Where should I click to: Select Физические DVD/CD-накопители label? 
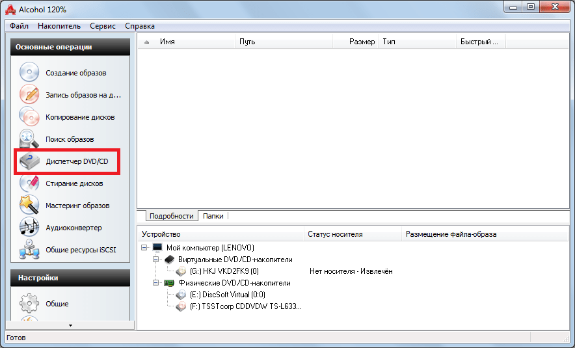(x=234, y=283)
